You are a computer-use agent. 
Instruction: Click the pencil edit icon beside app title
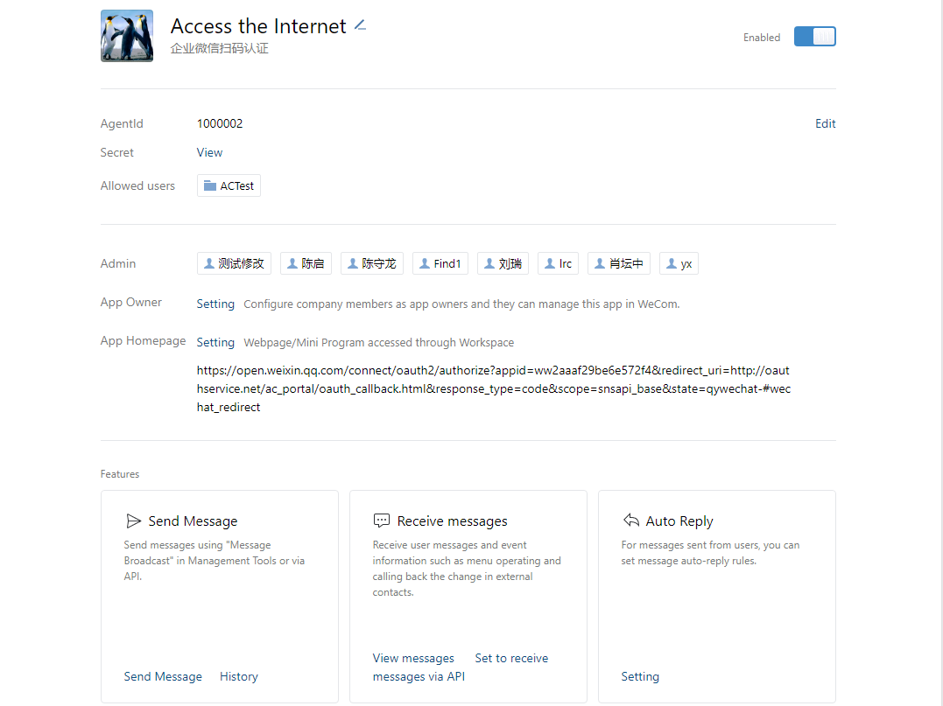coord(360,25)
